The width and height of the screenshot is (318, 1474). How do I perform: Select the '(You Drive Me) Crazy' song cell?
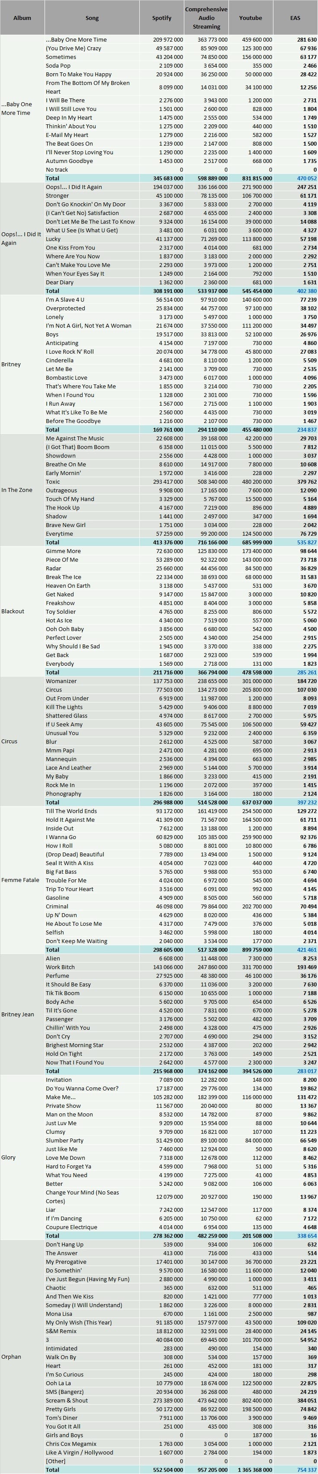click(x=92, y=49)
